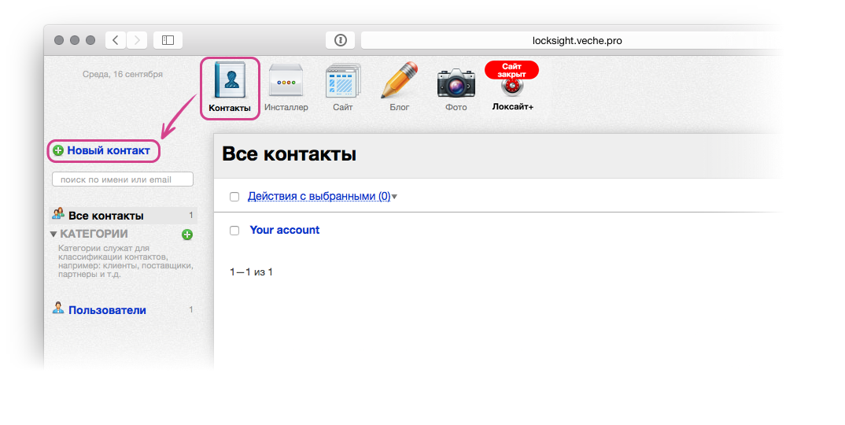Open the Your account contact
The width and height of the screenshot is (845, 425).
coord(285,230)
